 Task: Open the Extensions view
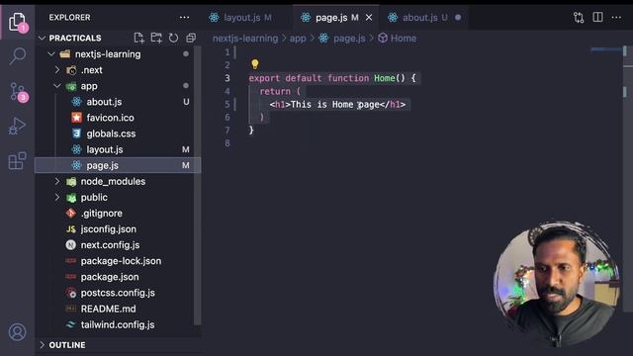click(17, 160)
